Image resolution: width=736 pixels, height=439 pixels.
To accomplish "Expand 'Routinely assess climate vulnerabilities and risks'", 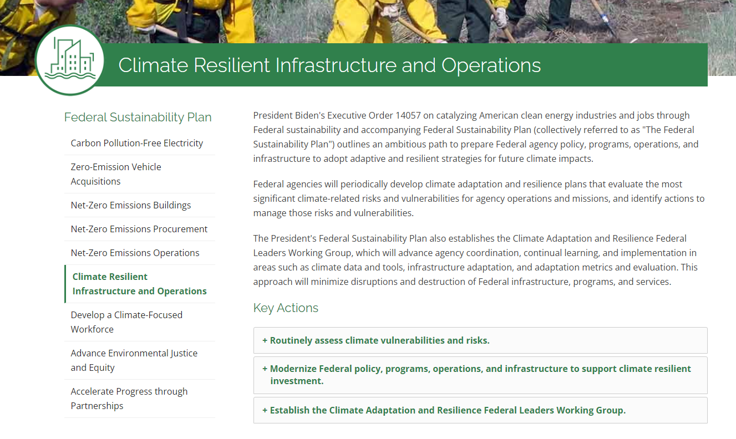I will point(480,340).
